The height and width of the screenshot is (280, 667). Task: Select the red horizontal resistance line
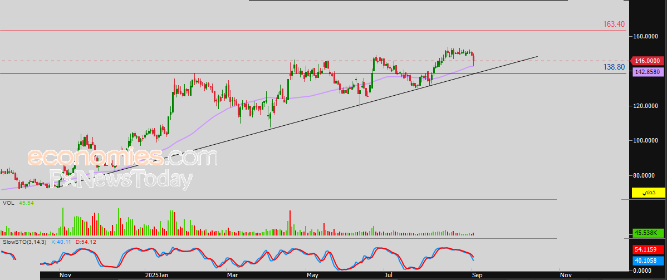point(313,31)
